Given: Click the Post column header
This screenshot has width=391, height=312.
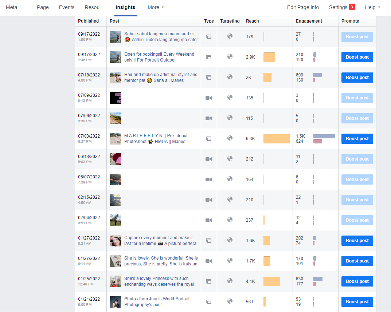Looking at the screenshot, I should point(114,21).
